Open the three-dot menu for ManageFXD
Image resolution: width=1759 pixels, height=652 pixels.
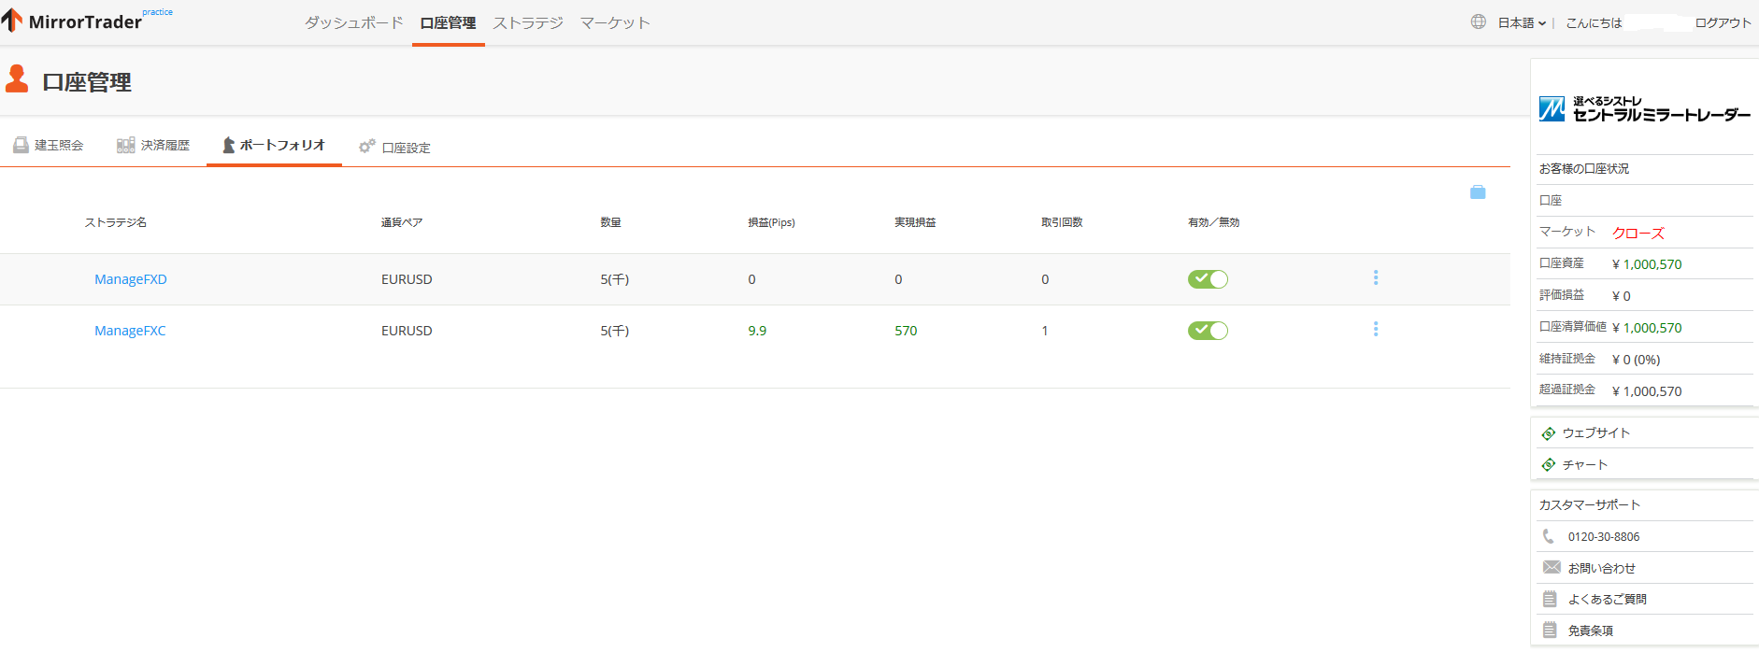[1376, 278]
